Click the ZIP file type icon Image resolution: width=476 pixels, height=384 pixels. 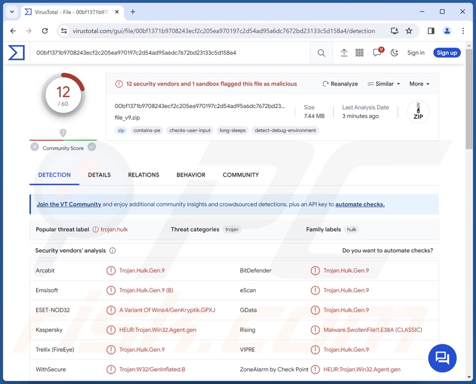418,112
